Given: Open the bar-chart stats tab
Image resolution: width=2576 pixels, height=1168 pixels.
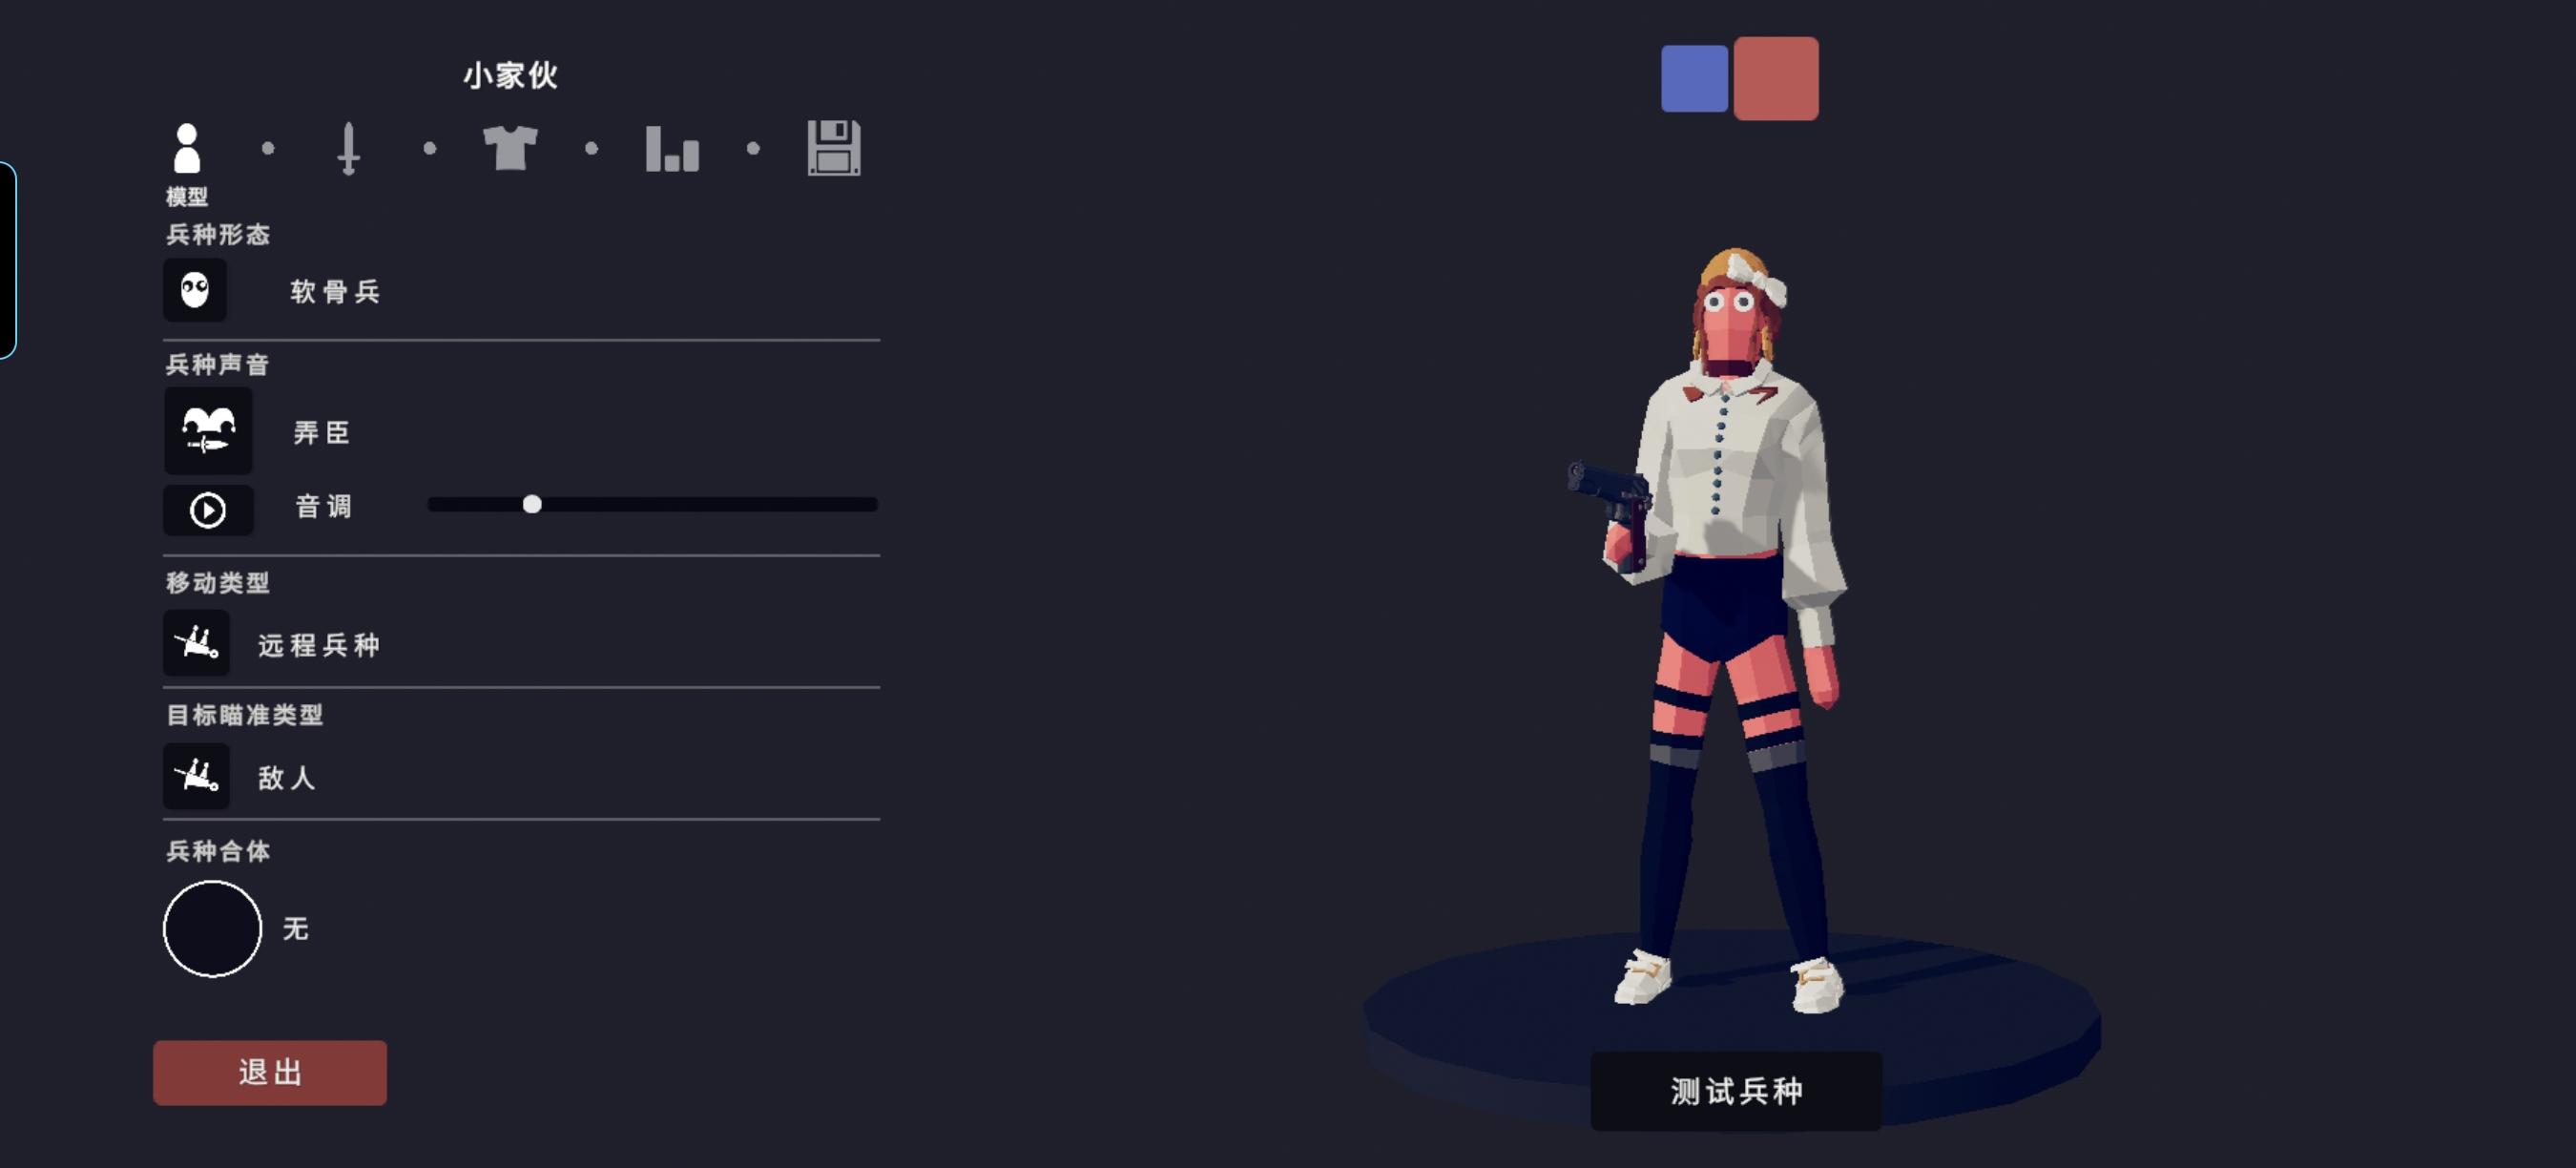Looking at the screenshot, I should click(672, 148).
